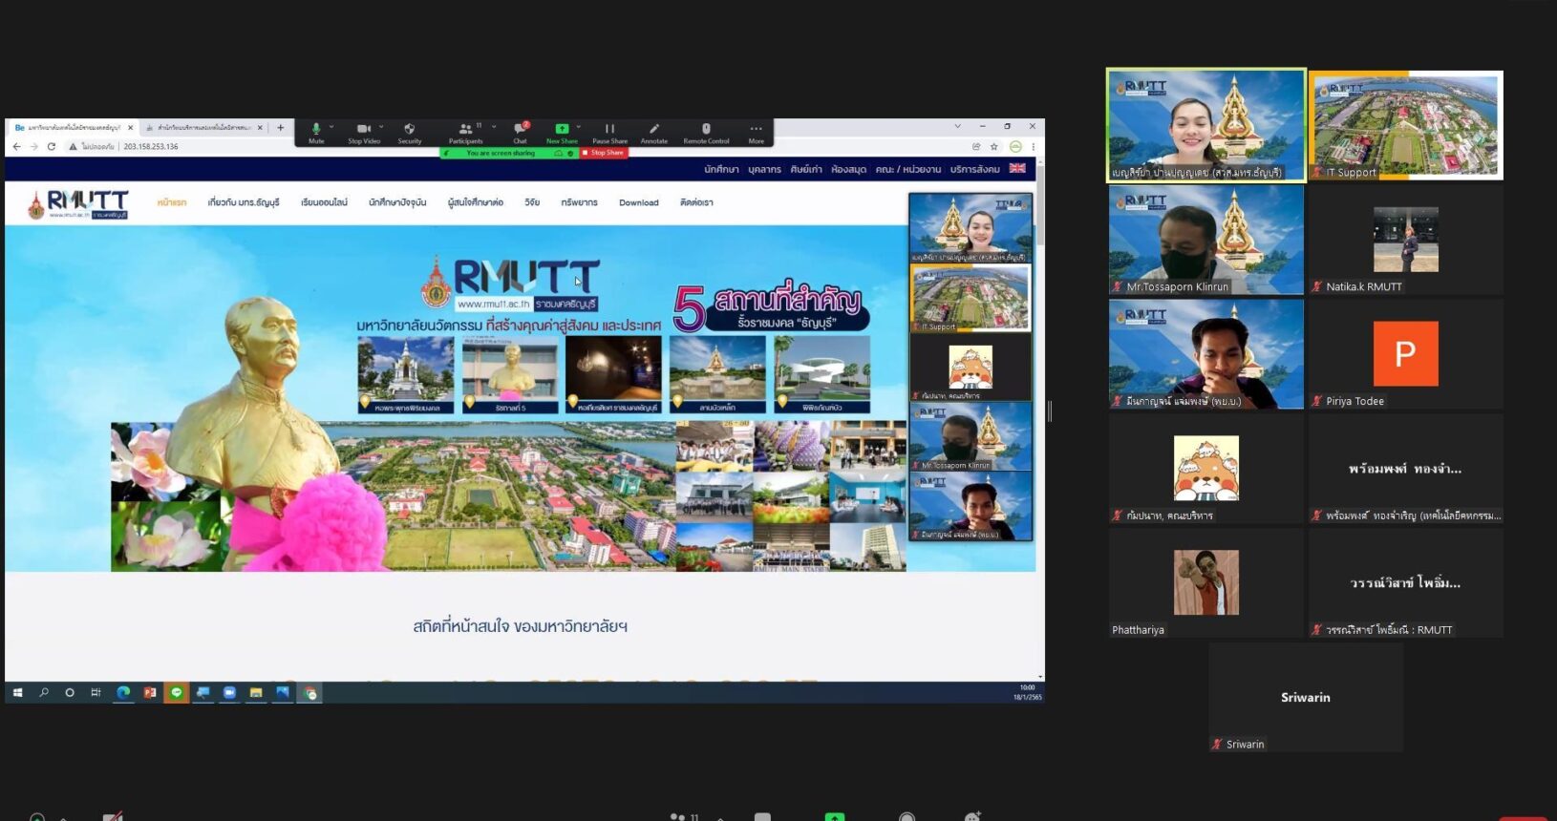1557x821 pixels.
Task: Open ผู้สนใจศึกษาต่อ menu item
Action: [x=475, y=202]
